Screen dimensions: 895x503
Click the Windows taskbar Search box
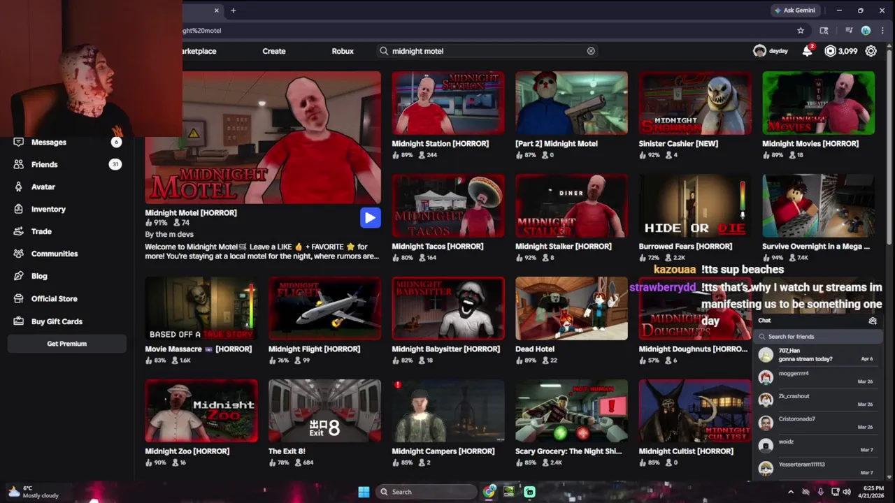(x=427, y=492)
